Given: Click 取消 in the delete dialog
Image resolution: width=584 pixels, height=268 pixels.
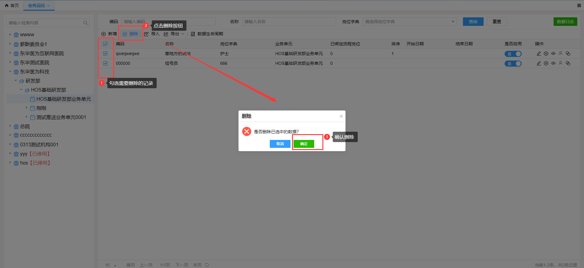Looking at the screenshot, I should point(280,144).
